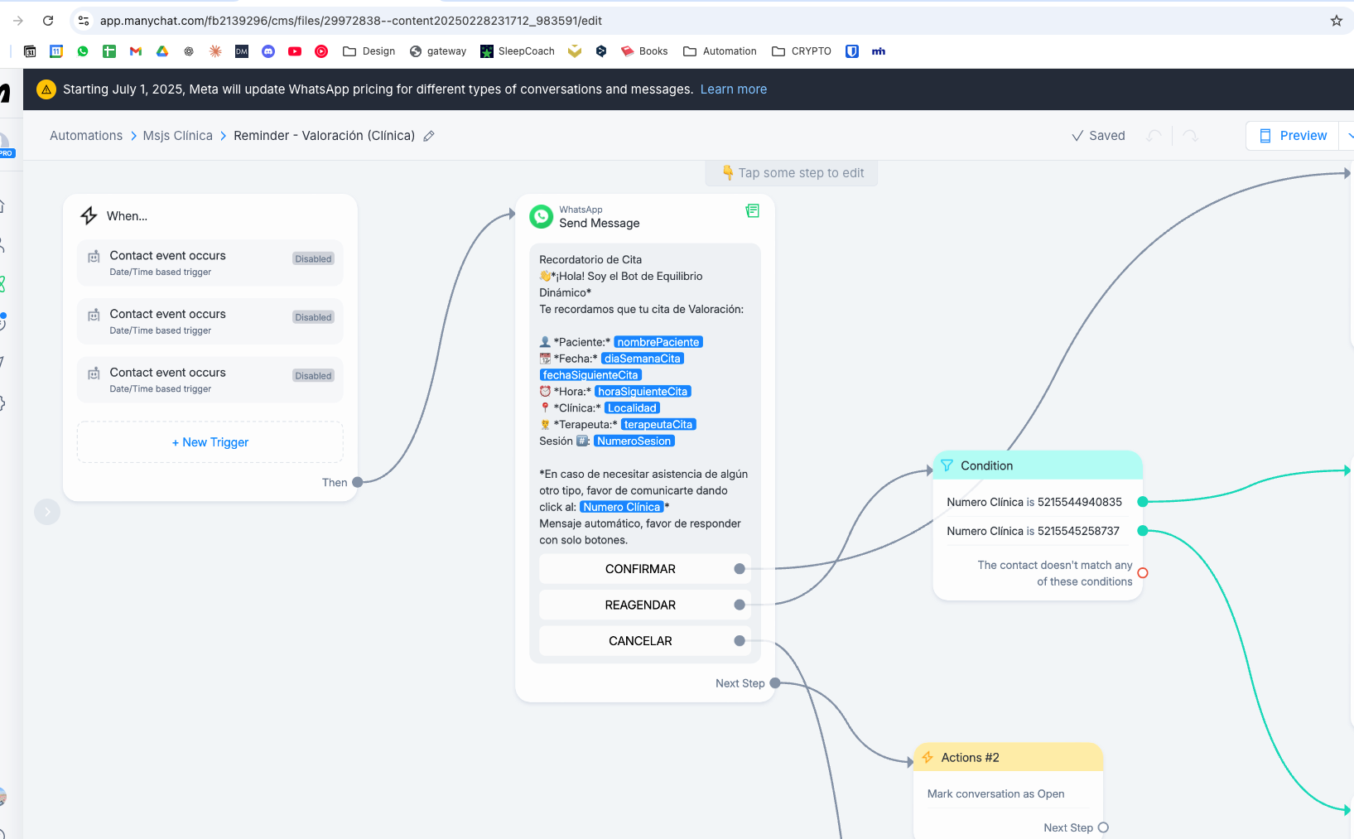Viewport: 1354px width, 839px height.
Task: Bookmark this page with star icon
Action: coord(1337,21)
